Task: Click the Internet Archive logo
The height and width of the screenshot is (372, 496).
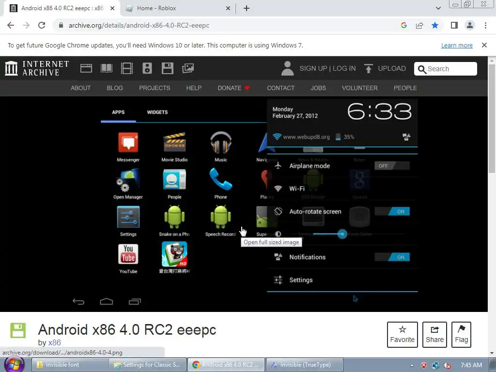Action: [37, 68]
